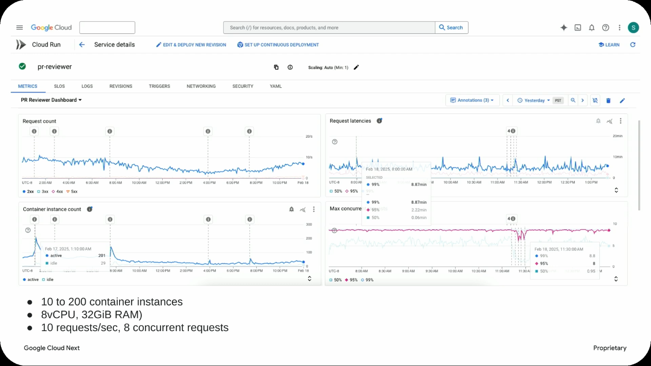This screenshot has height=366, width=651.
Task: Toggle 4xx series in Request count legend
Action: 57,191
